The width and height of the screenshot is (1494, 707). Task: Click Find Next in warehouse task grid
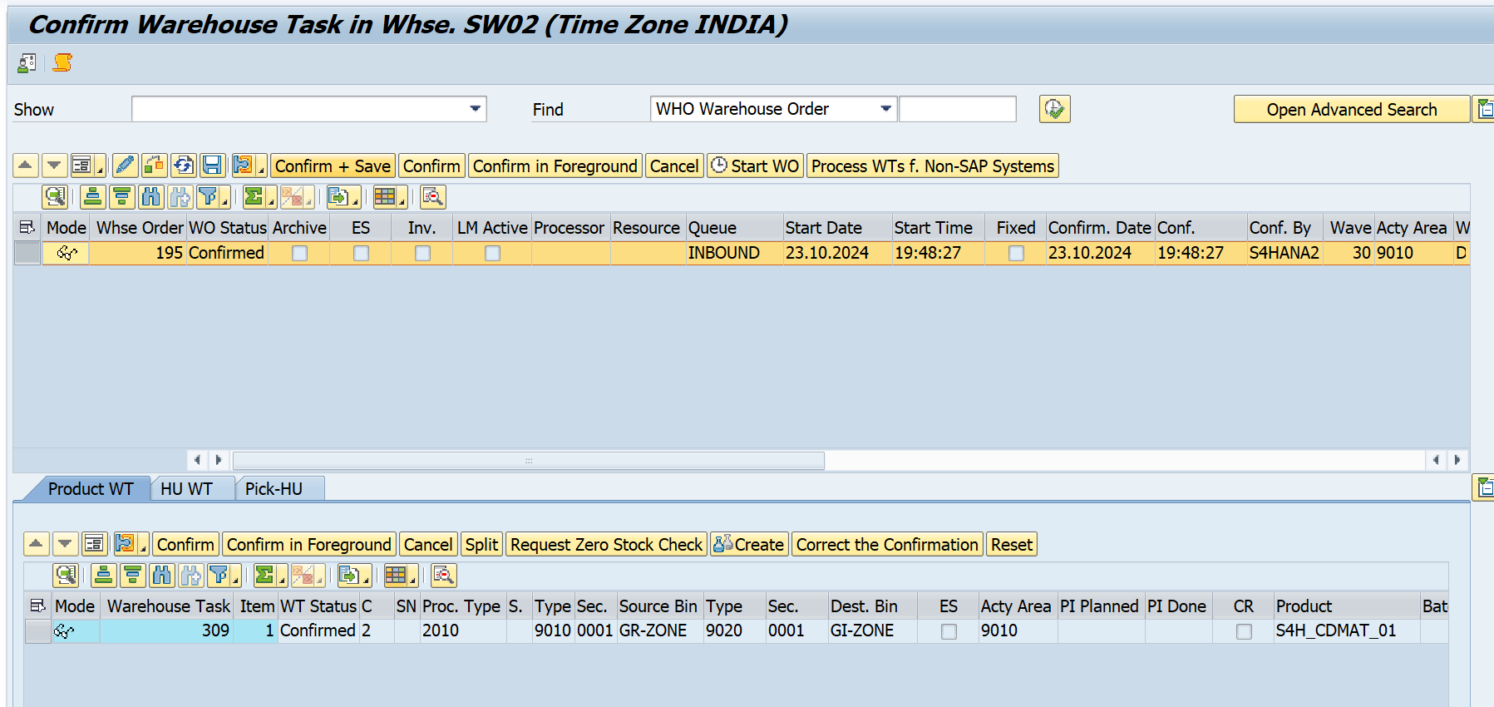(191, 576)
